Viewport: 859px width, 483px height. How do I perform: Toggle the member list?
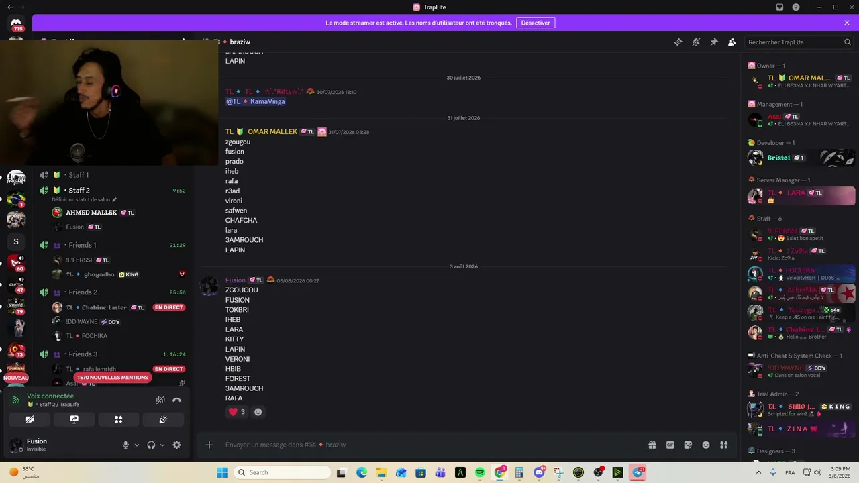pos(732,42)
